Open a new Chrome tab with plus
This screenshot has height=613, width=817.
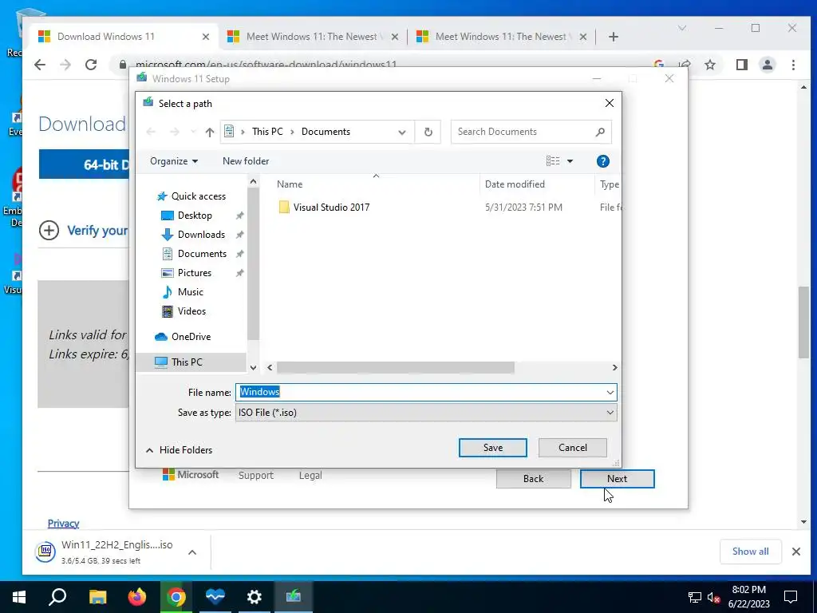[x=614, y=37]
